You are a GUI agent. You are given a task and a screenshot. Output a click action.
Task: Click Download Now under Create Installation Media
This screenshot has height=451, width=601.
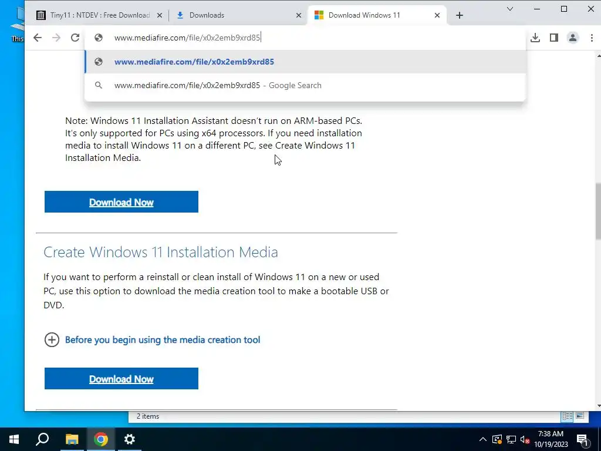tap(121, 379)
